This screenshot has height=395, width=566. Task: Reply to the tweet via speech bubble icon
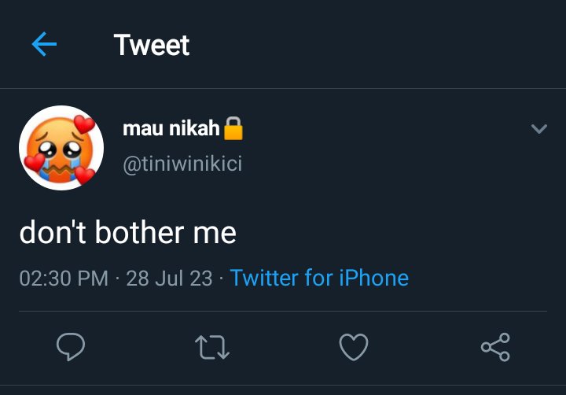pyautogui.click(x=71, y=347)
